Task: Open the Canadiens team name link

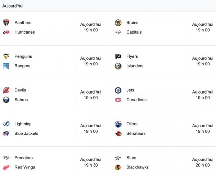Action: [136, 100]
